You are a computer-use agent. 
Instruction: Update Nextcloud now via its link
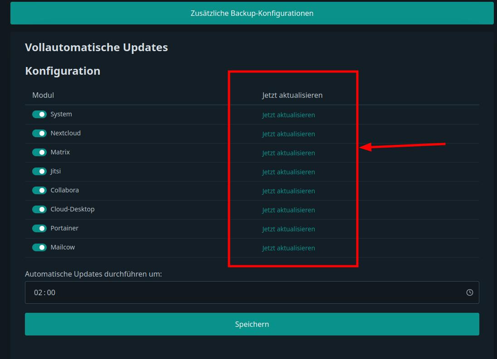click(288, 134)
